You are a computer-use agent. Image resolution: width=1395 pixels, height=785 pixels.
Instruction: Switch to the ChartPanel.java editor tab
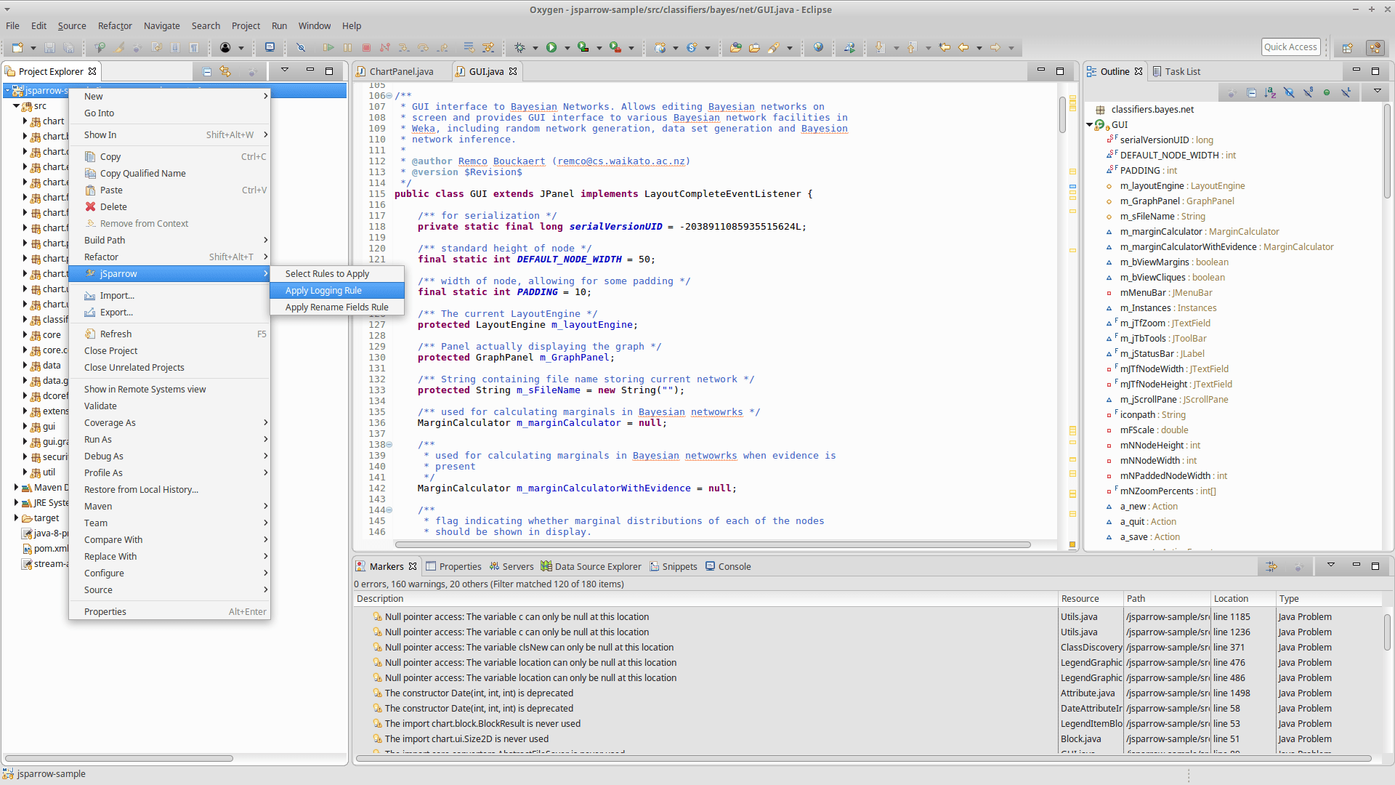pyautogui.click(x=401, y=71)
